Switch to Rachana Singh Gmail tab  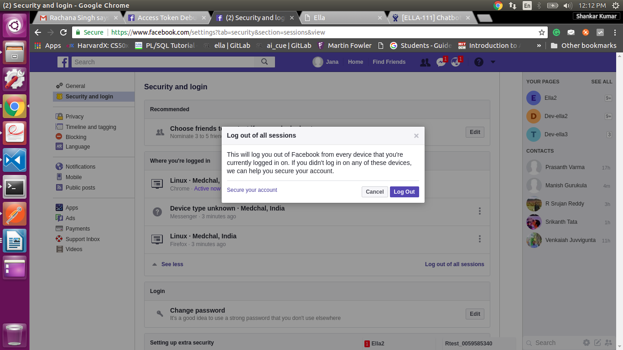(78, 18)
